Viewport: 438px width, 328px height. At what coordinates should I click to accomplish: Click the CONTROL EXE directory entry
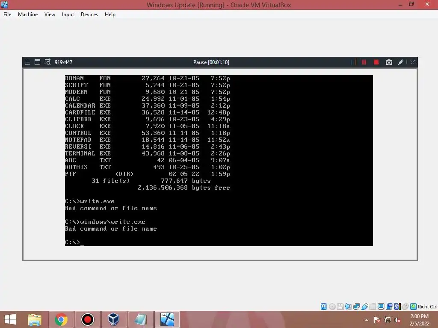(147, 133)
